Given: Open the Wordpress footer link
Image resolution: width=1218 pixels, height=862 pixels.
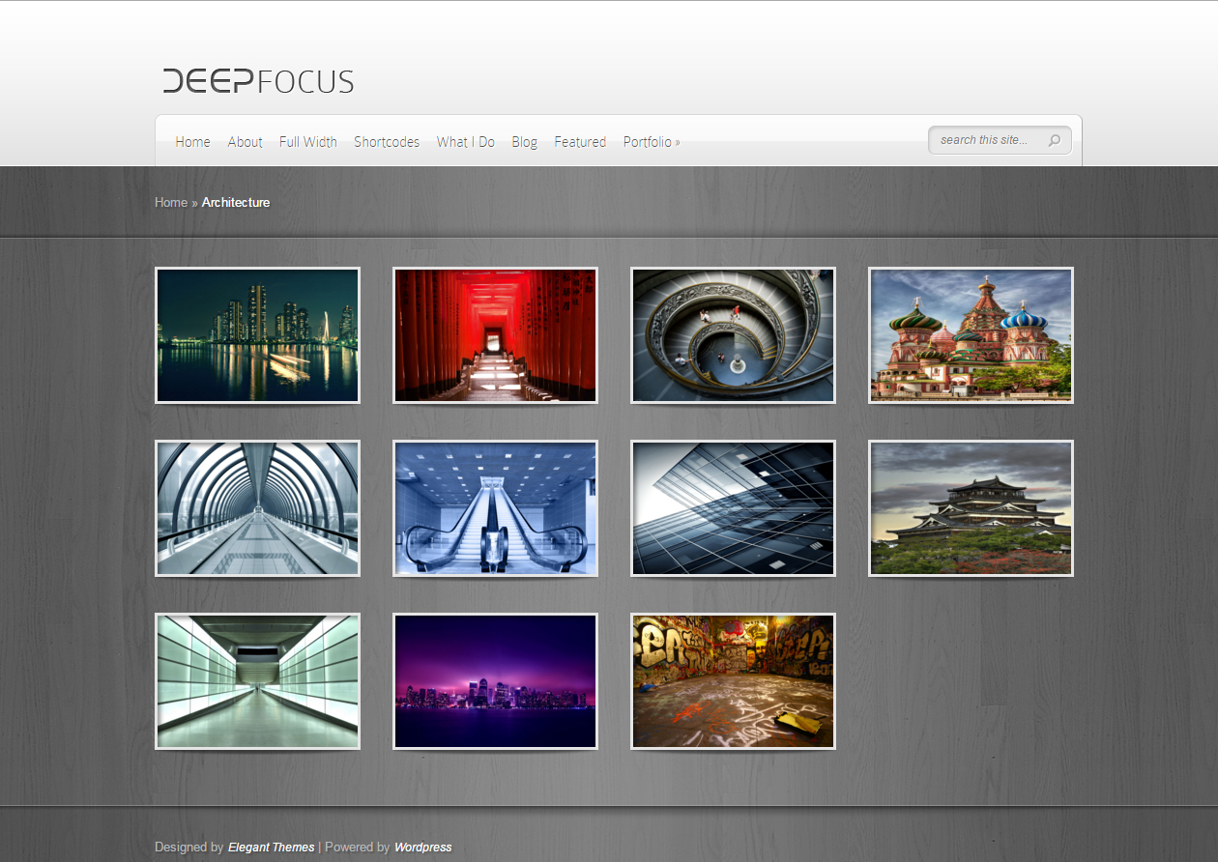Looking at the screenshot, I should (x=423, y=847).
